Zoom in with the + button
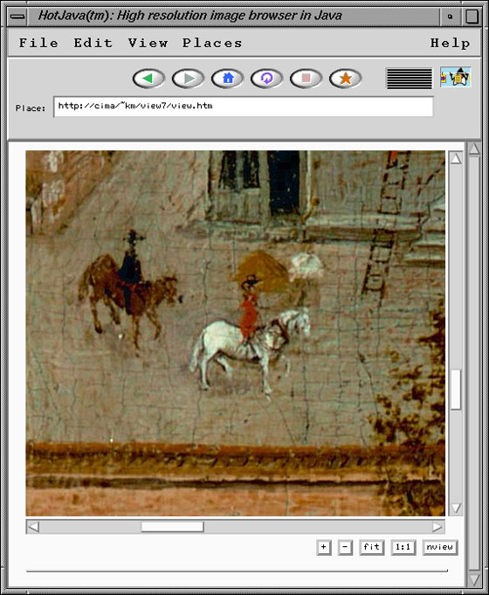 (x=324, y=547)
